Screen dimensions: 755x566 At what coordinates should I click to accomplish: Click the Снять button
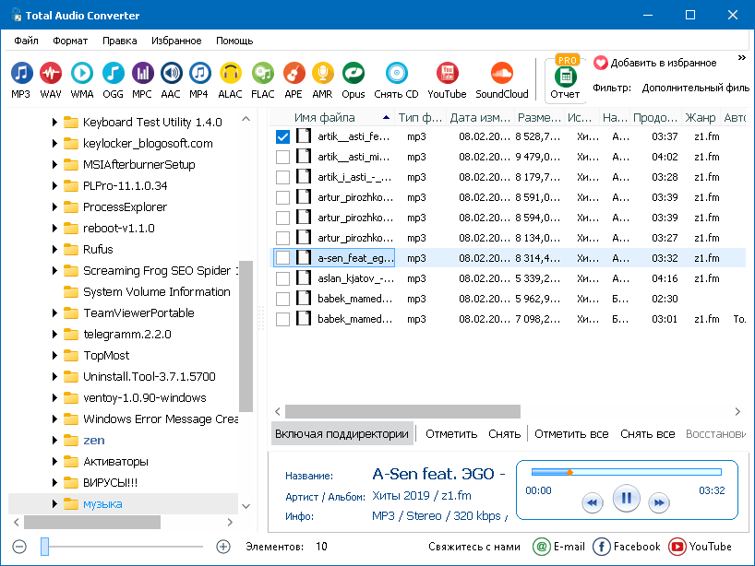(504, 434)
